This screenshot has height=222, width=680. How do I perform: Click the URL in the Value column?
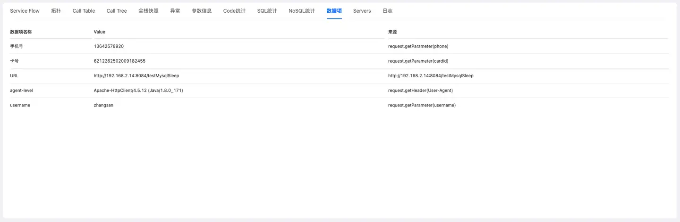point(136,76)
